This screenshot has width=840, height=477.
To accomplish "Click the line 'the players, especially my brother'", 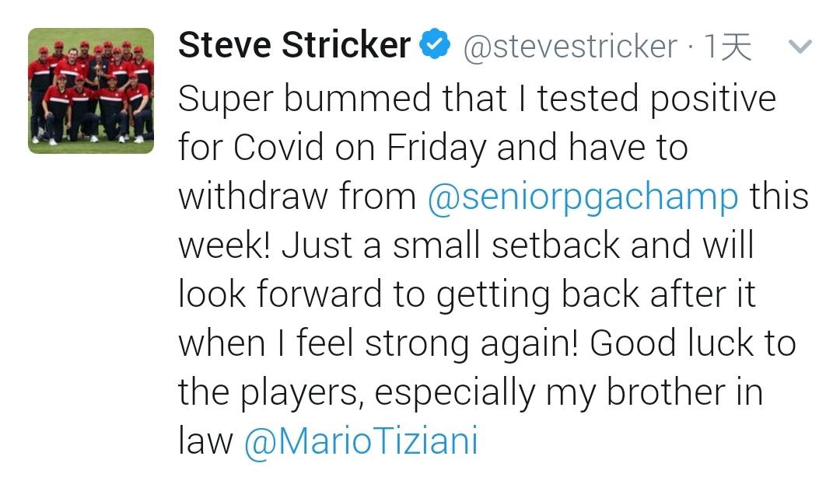I will click(471, 393).
